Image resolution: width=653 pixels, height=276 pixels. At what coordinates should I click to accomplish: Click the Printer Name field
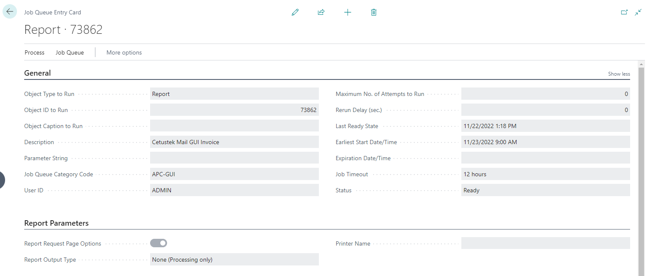(x=546, y=243)
